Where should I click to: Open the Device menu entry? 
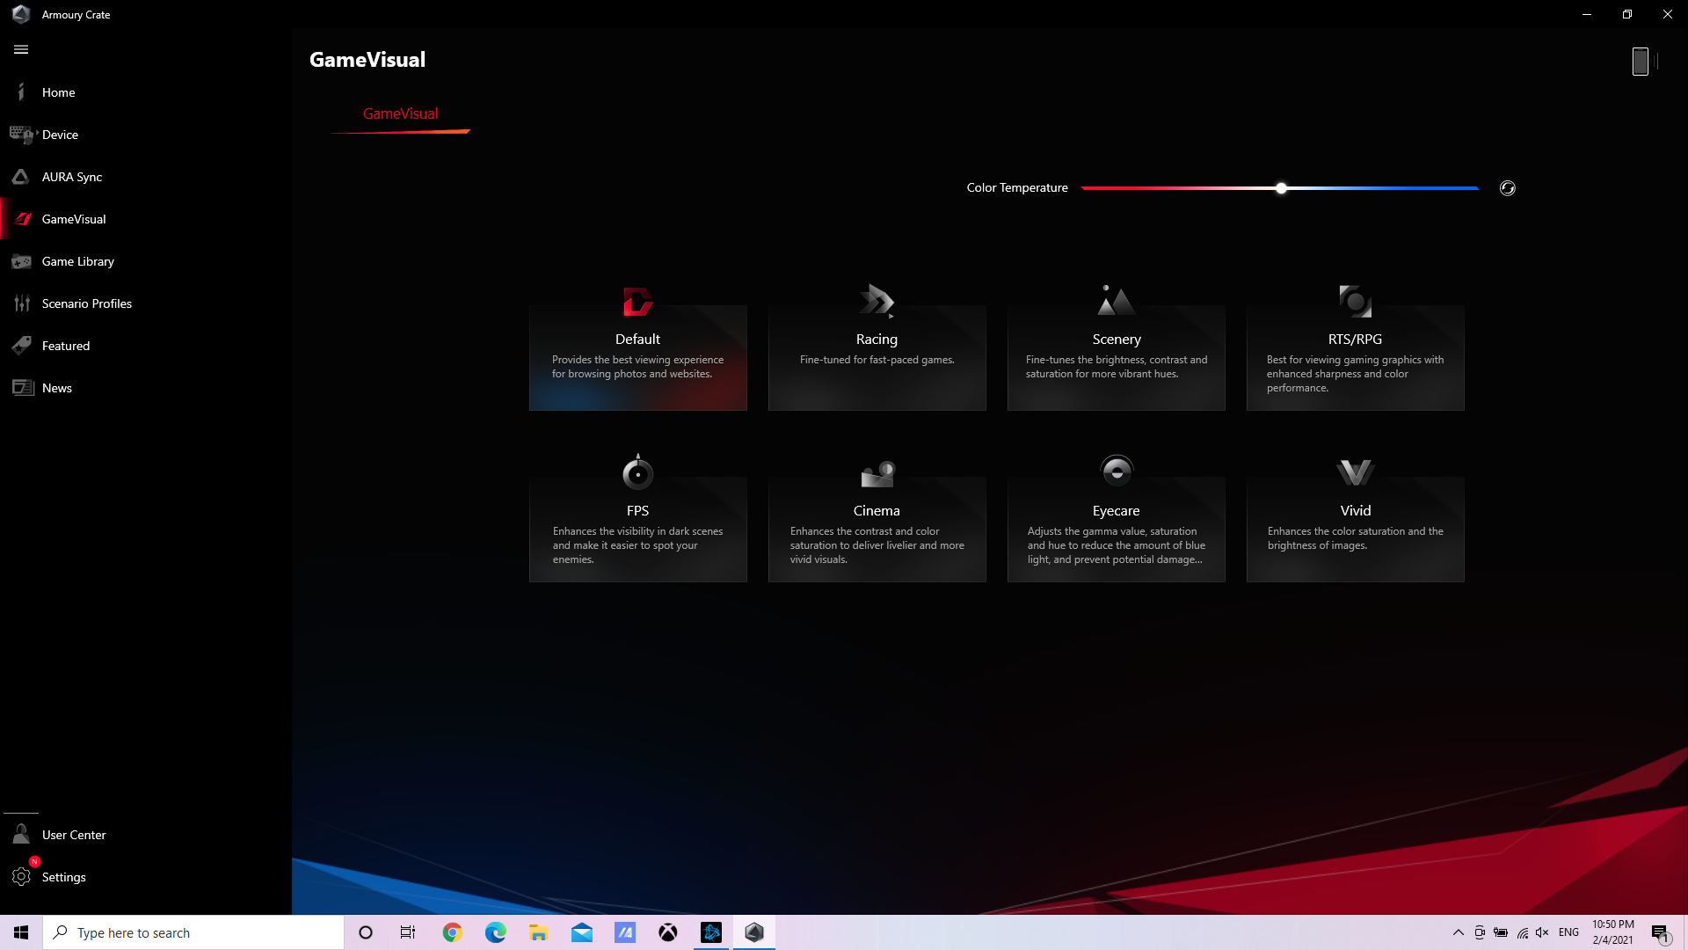click(x=60, y=135)
